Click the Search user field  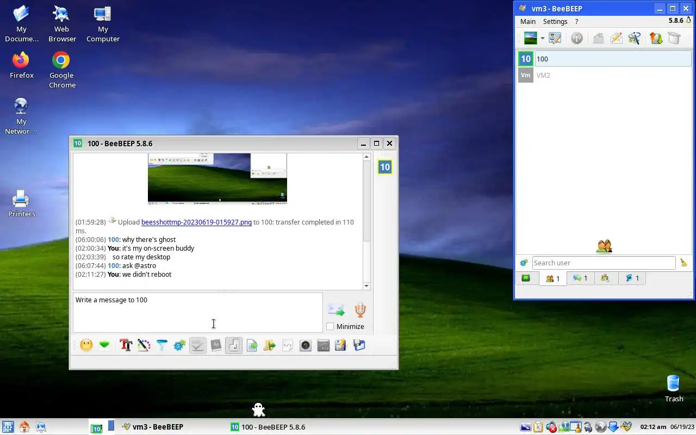click(604, 263)
